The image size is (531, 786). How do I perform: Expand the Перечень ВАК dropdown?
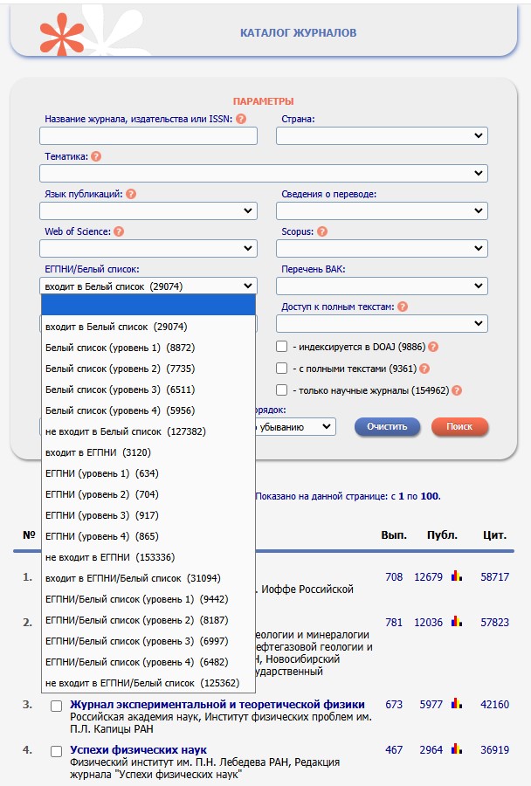tap(382, 286)
